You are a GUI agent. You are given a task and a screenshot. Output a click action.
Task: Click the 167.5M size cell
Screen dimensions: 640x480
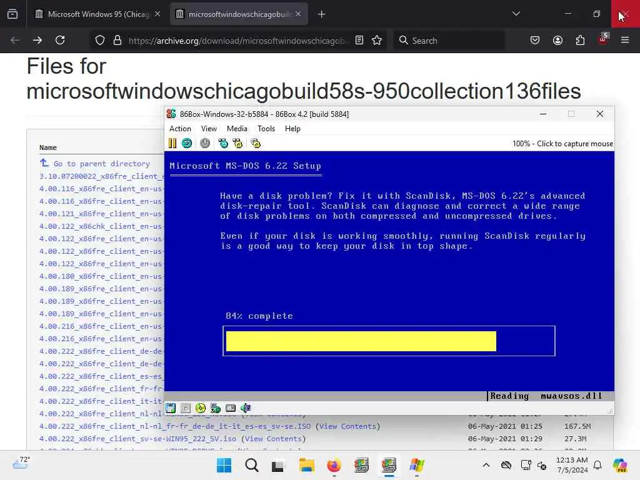pos(577,426)
